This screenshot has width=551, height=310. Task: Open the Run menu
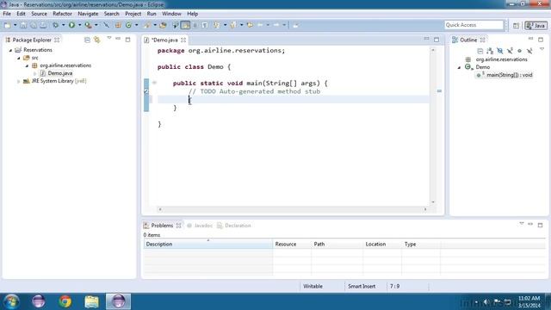click(152, 14)
